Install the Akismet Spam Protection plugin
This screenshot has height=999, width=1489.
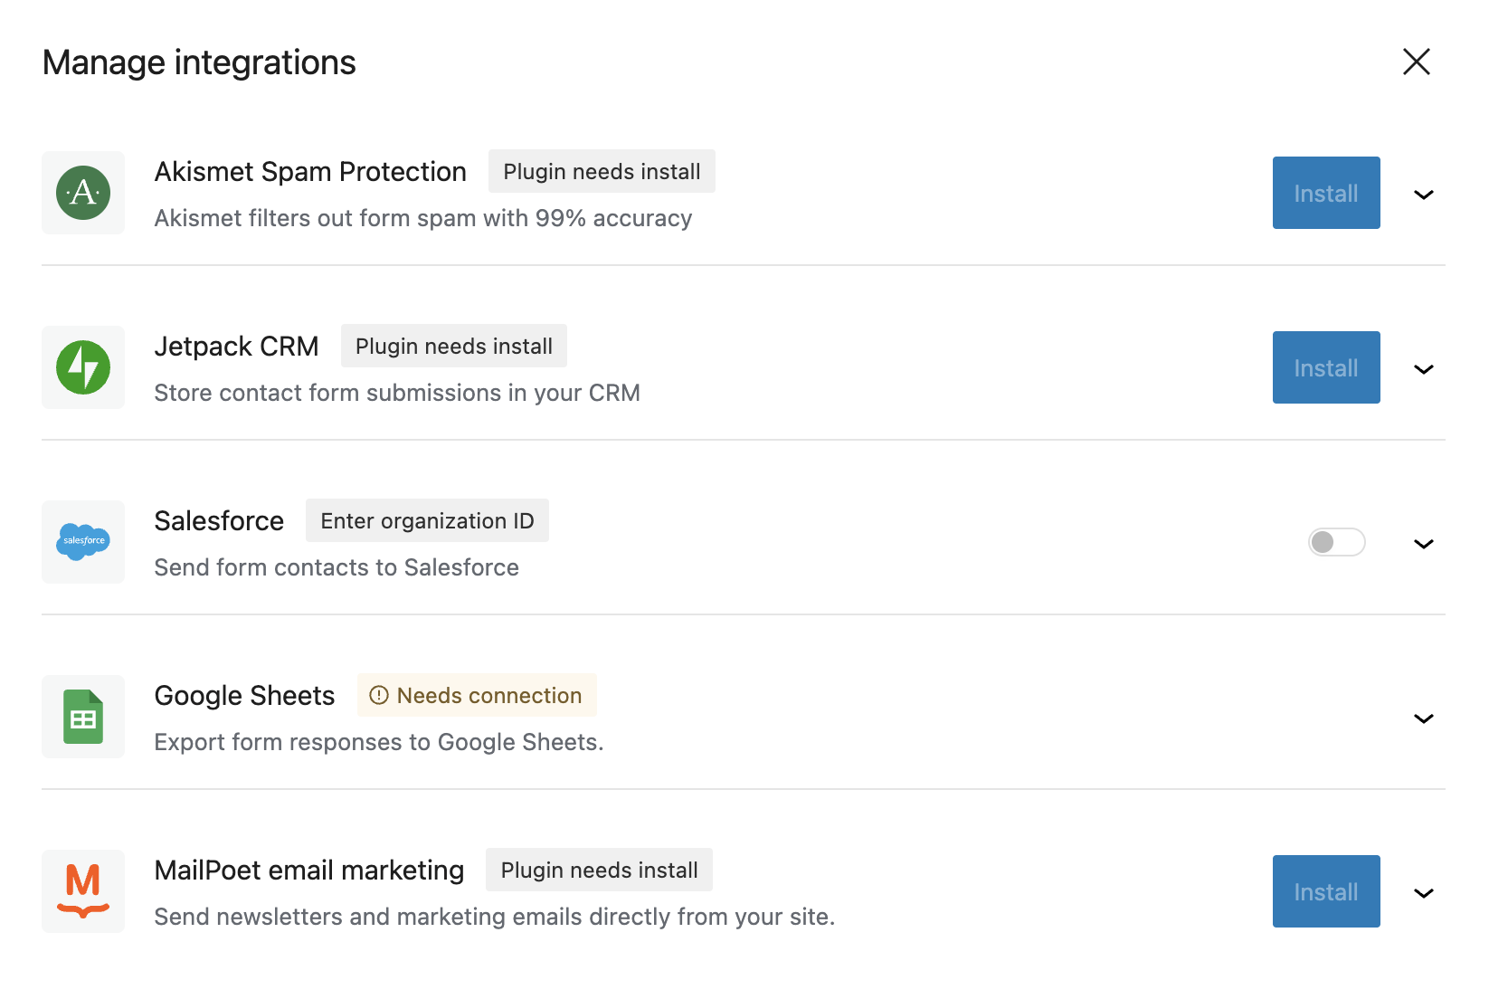[1325, 193]
